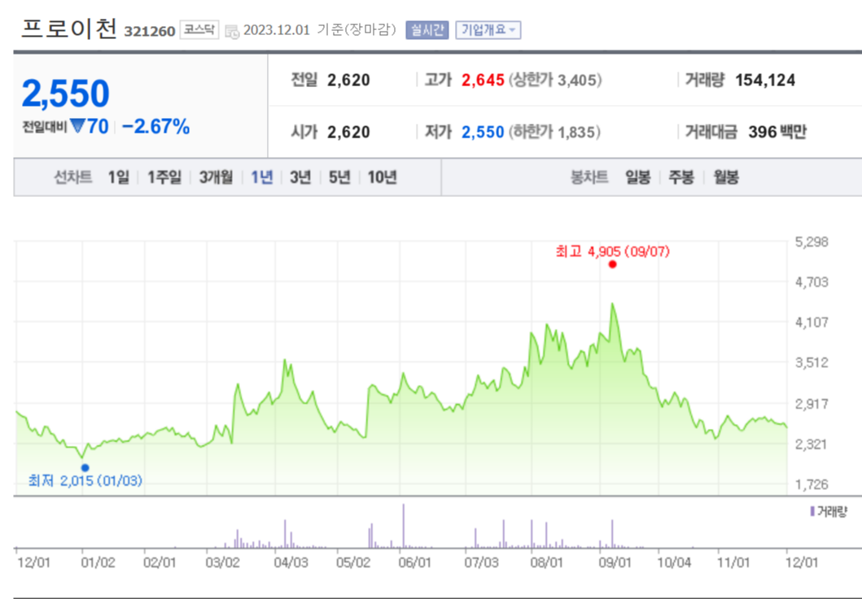Click the 03/02 x-axis date label
This screenshot has width=862, height=599.
pos(222,562)
